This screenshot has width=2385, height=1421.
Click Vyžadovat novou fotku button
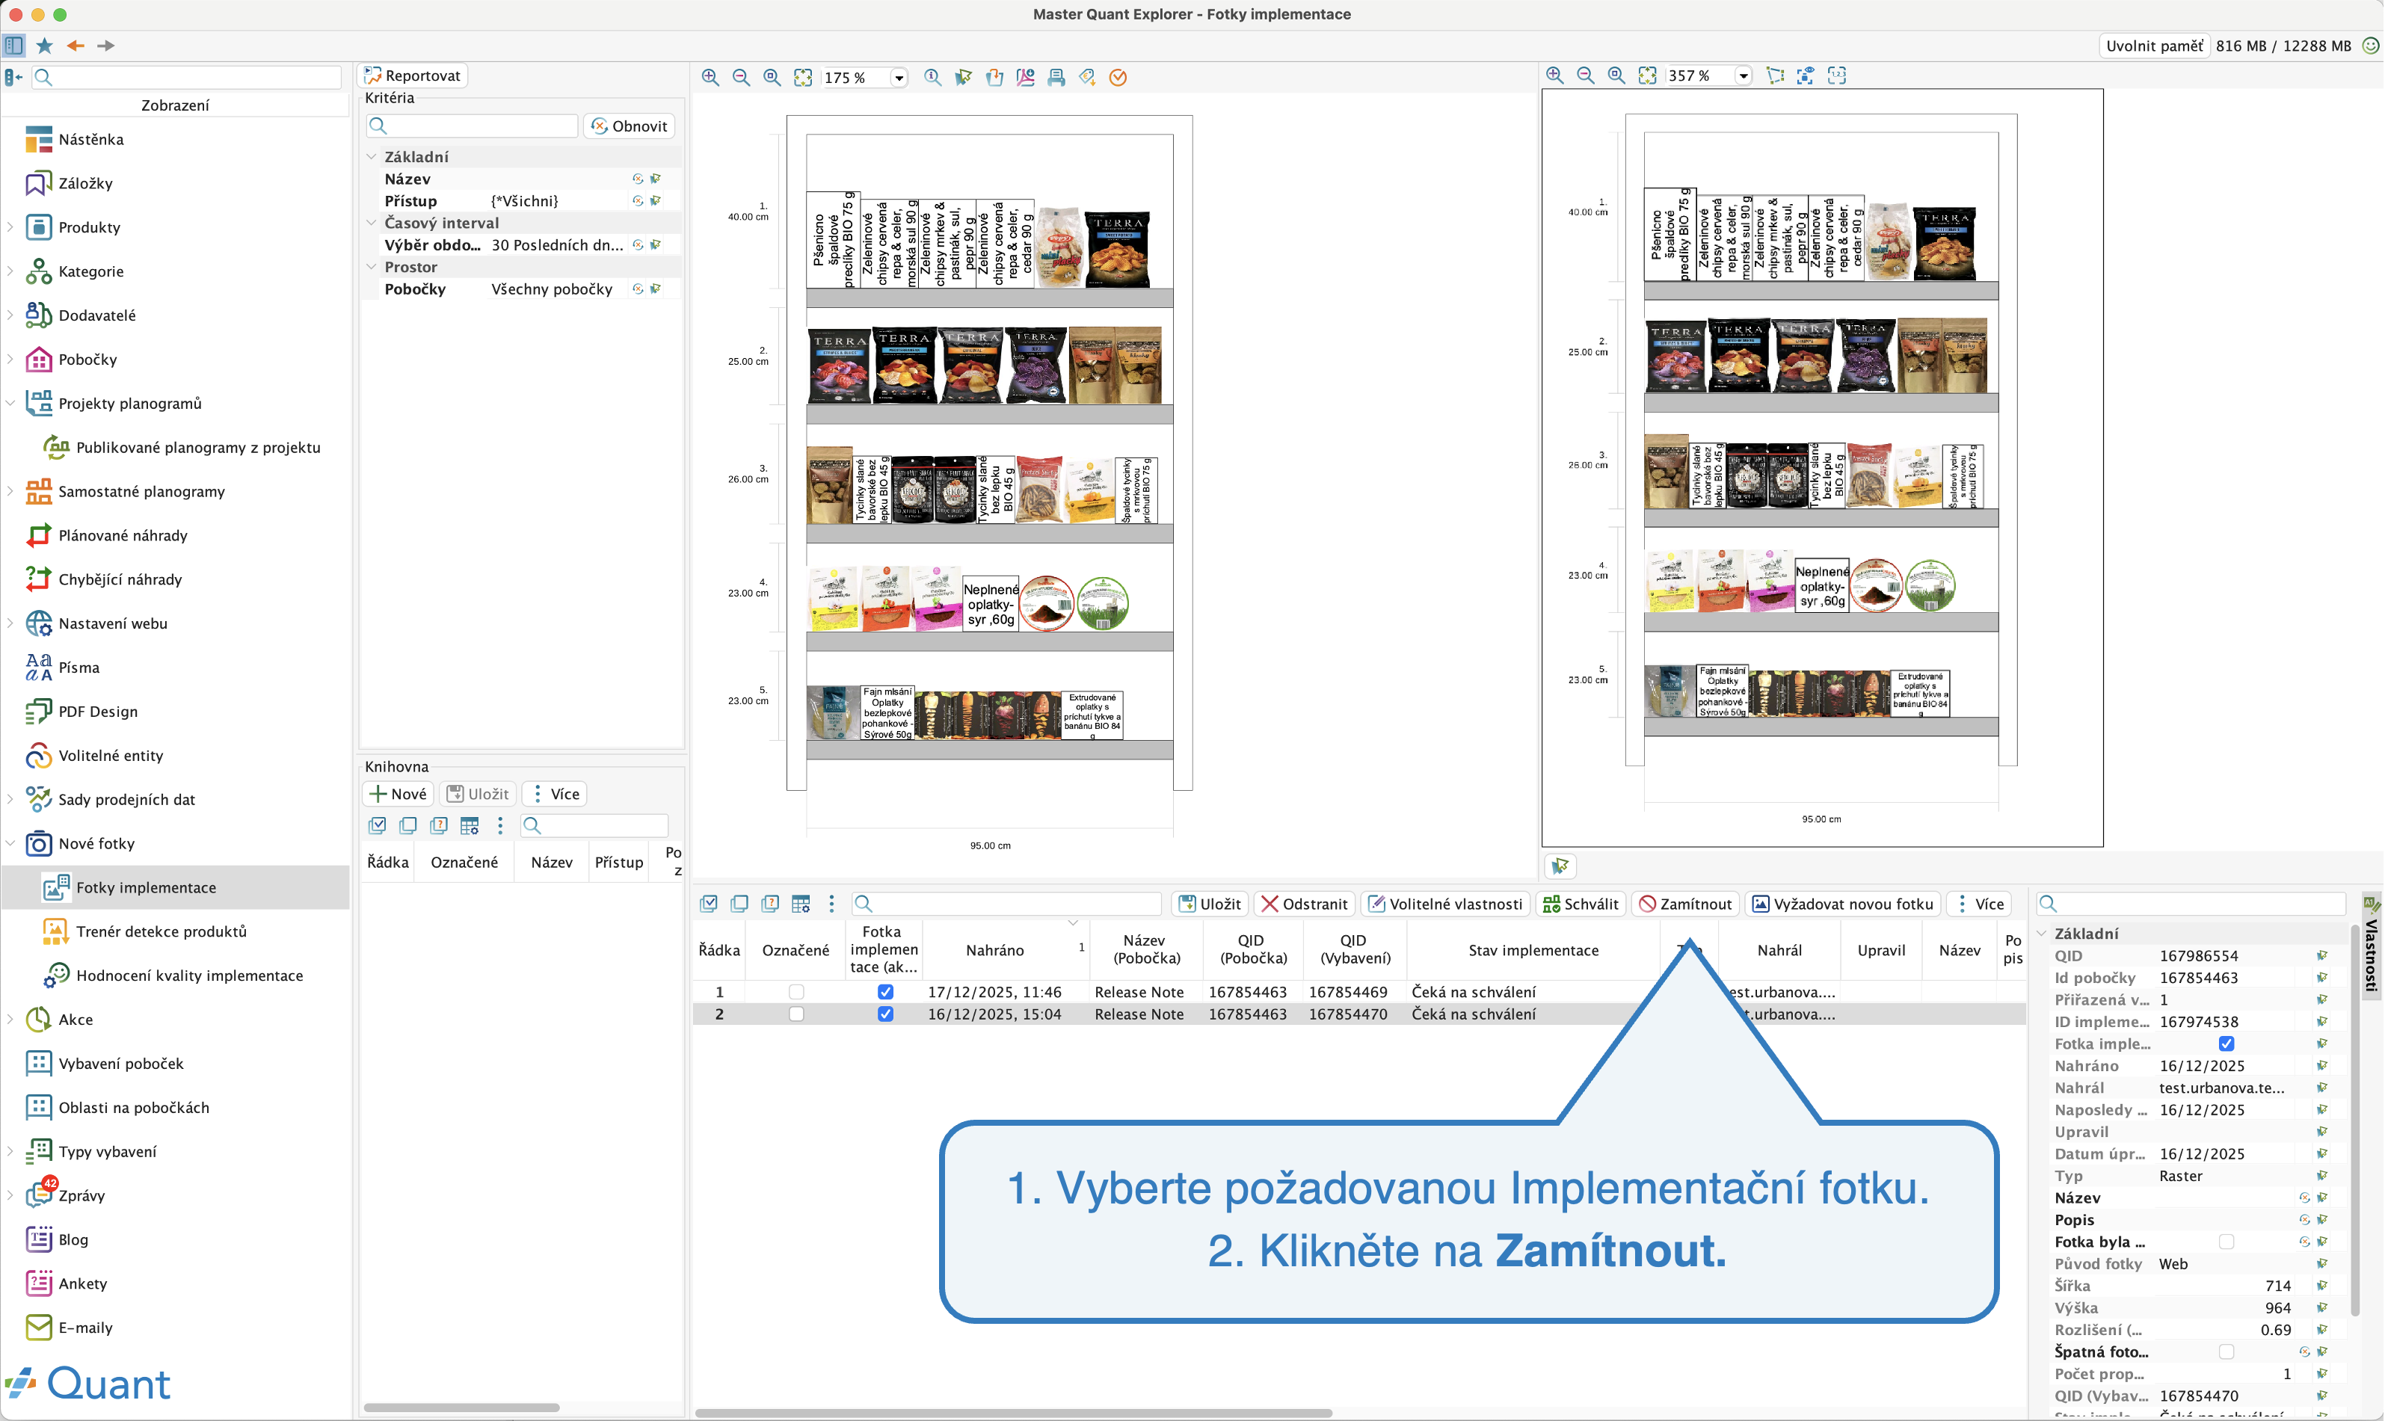(x=1843, y=904)
